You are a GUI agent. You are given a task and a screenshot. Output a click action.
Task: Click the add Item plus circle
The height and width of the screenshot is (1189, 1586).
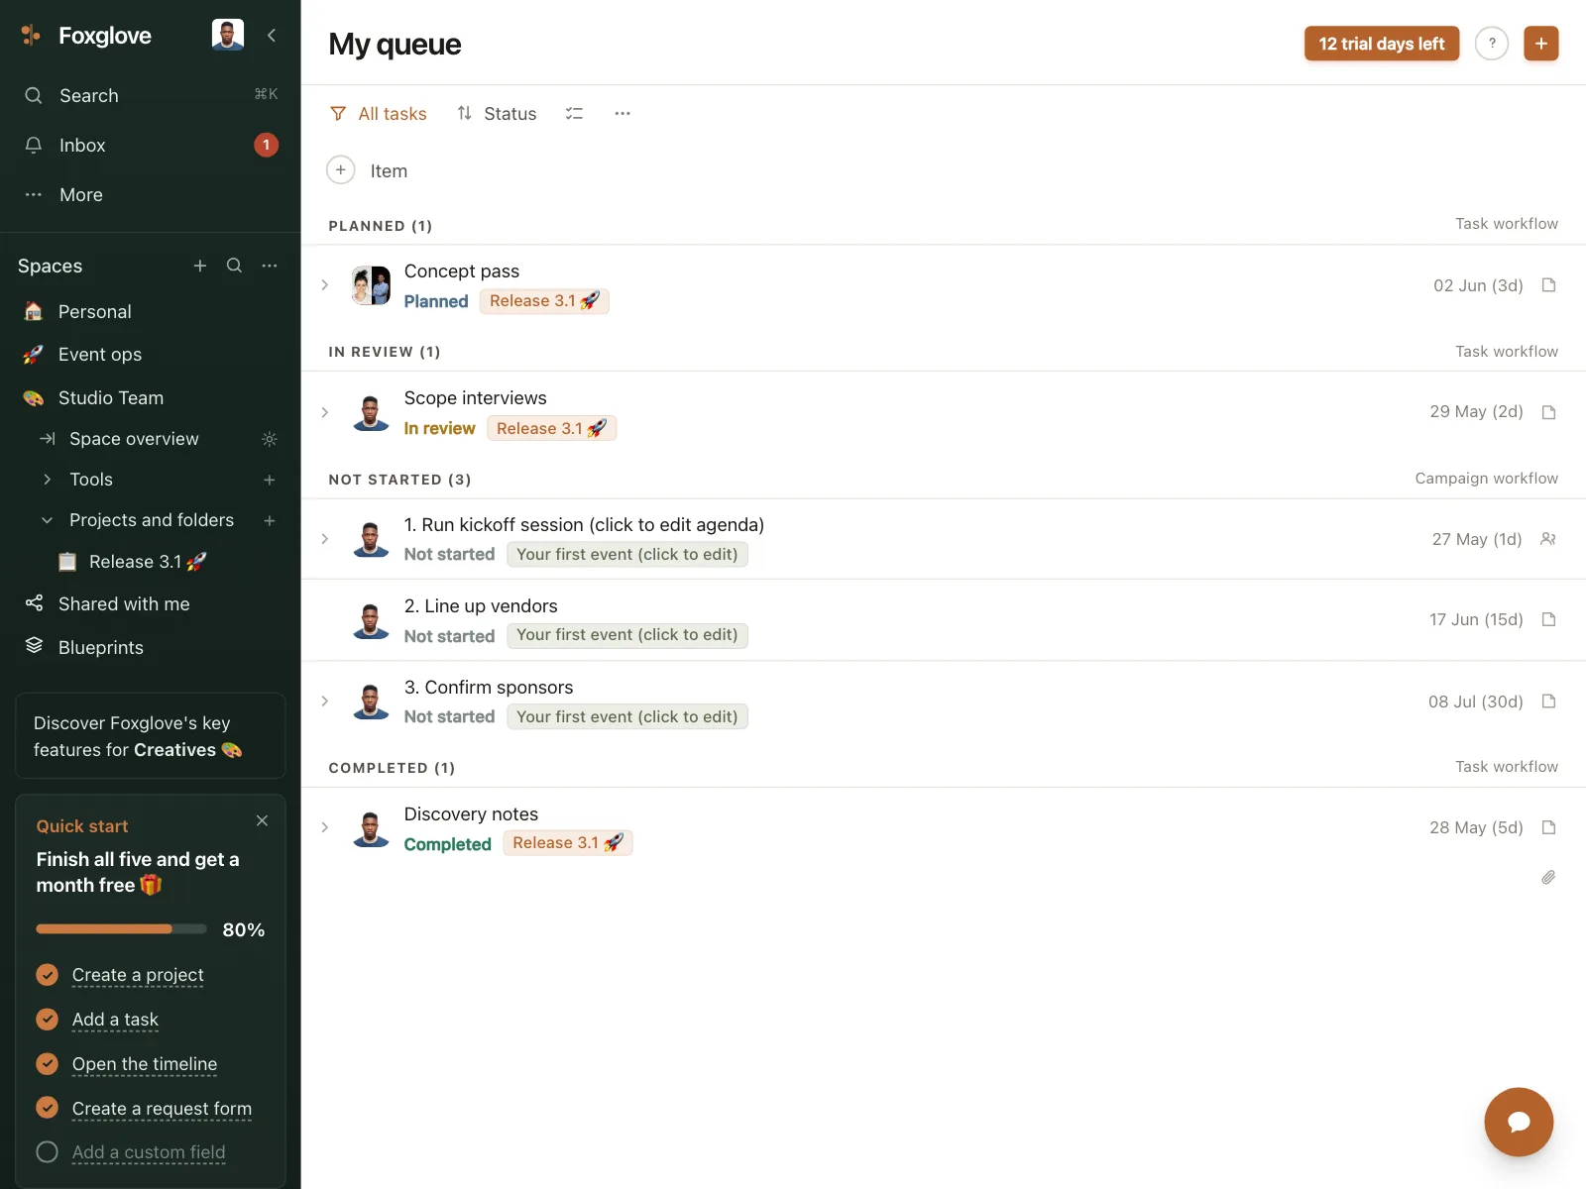(x=340, y=170)
